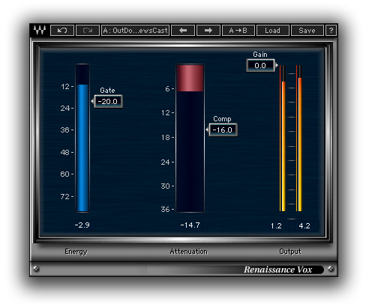Go to previous preset with left arrow
This screenshot has height=304, width=372.
(183, 31)
